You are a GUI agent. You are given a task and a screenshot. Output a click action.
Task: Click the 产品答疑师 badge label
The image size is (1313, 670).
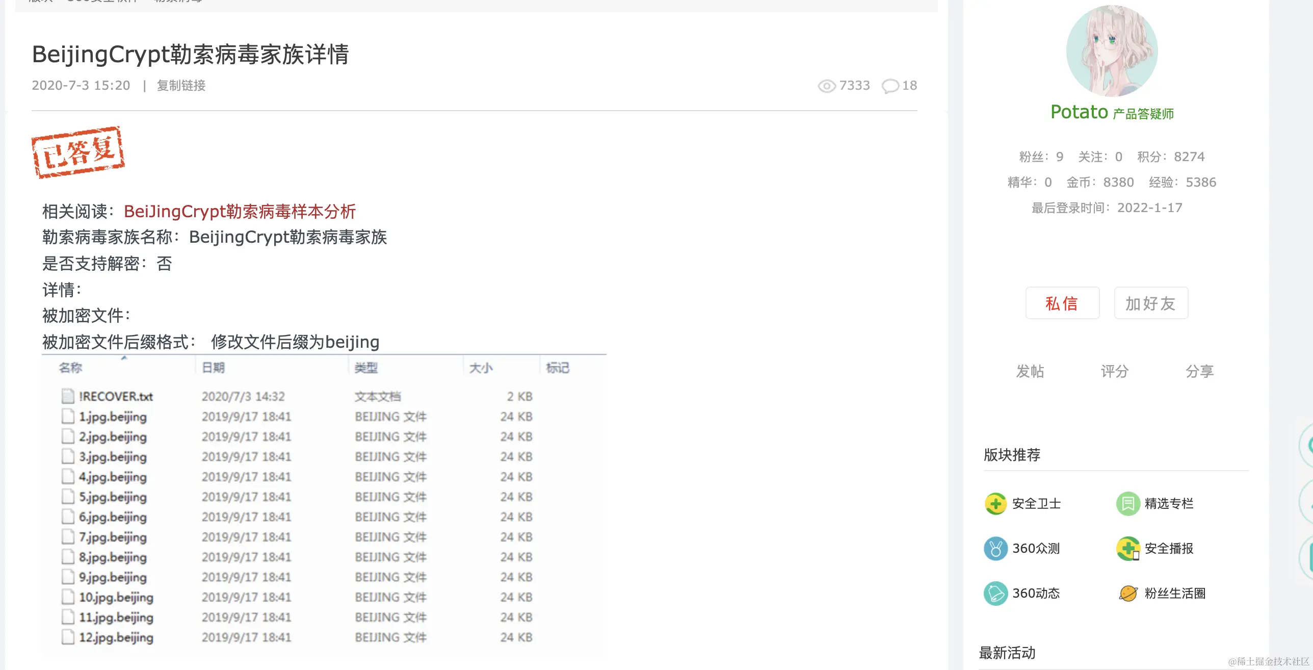click(x=1143, y=113)
